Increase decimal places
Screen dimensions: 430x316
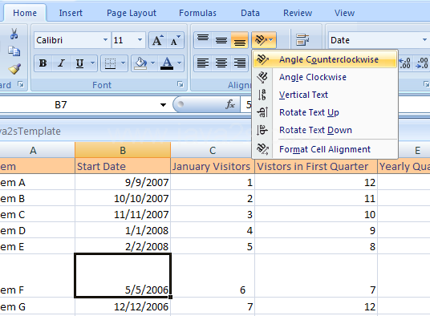coord(405,63)
